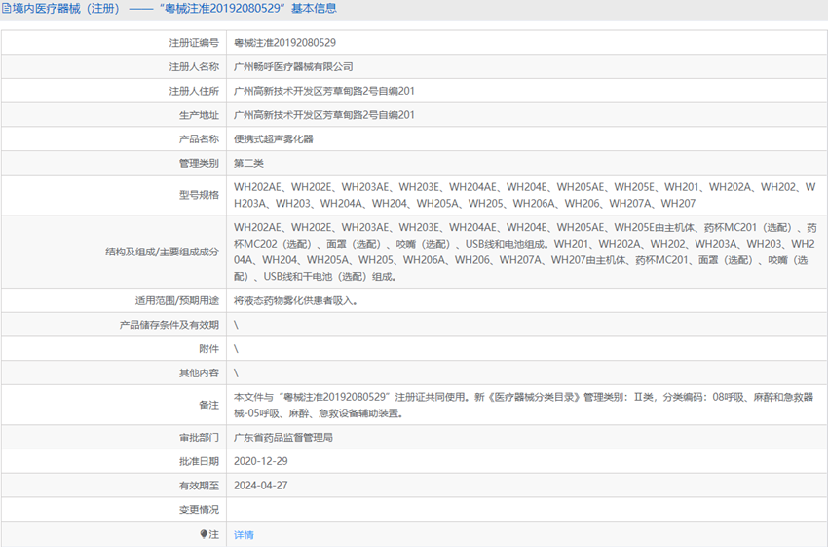Viewport: 828px width, 547px height.
Task: Select product name 便携式超声雾化器
Action: tap(274, 139)
